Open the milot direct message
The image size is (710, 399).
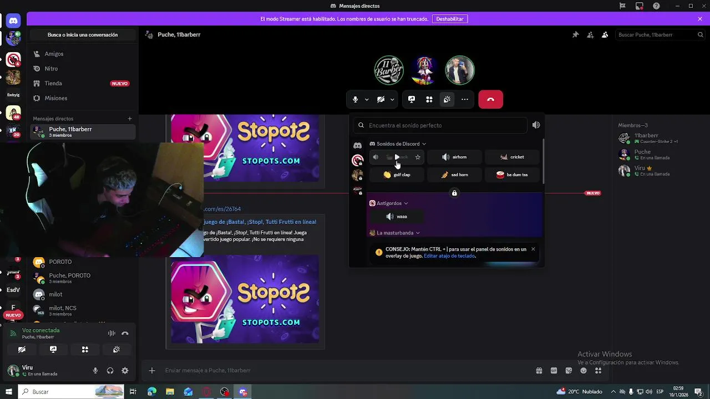[83, 294]
